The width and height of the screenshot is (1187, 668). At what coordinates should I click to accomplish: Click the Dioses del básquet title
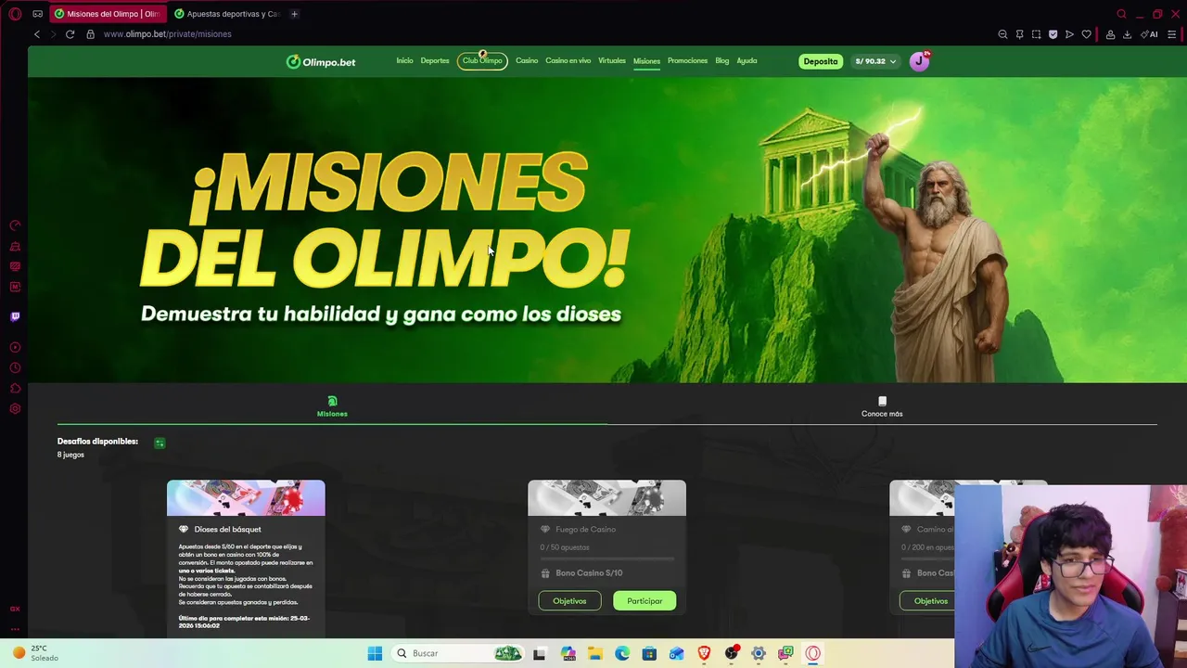227,530
